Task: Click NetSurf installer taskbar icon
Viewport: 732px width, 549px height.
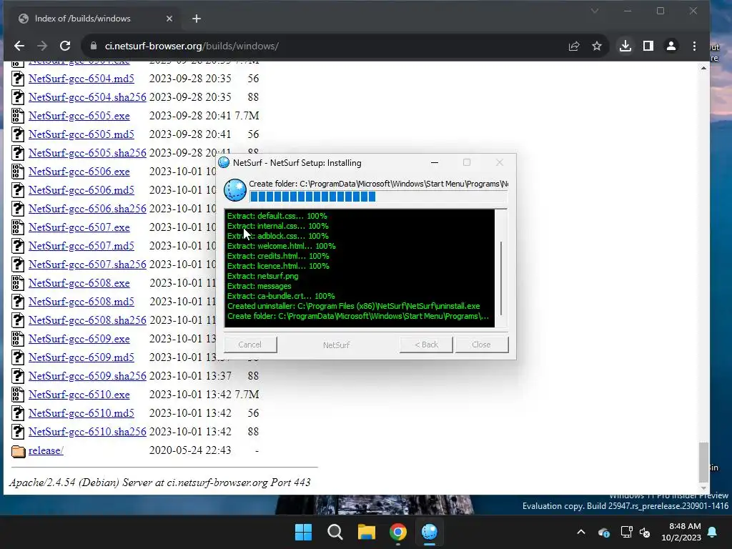Action: [x=430, y=532]
